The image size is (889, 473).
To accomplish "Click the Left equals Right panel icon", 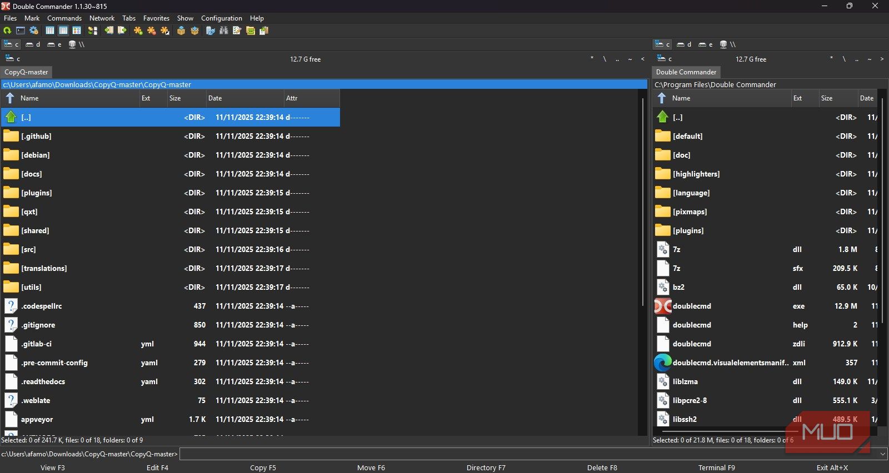I will pos(109,31).
